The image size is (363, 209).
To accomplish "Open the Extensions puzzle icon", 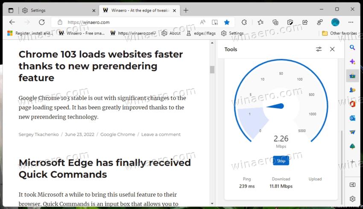I will (x=244, y=22).
